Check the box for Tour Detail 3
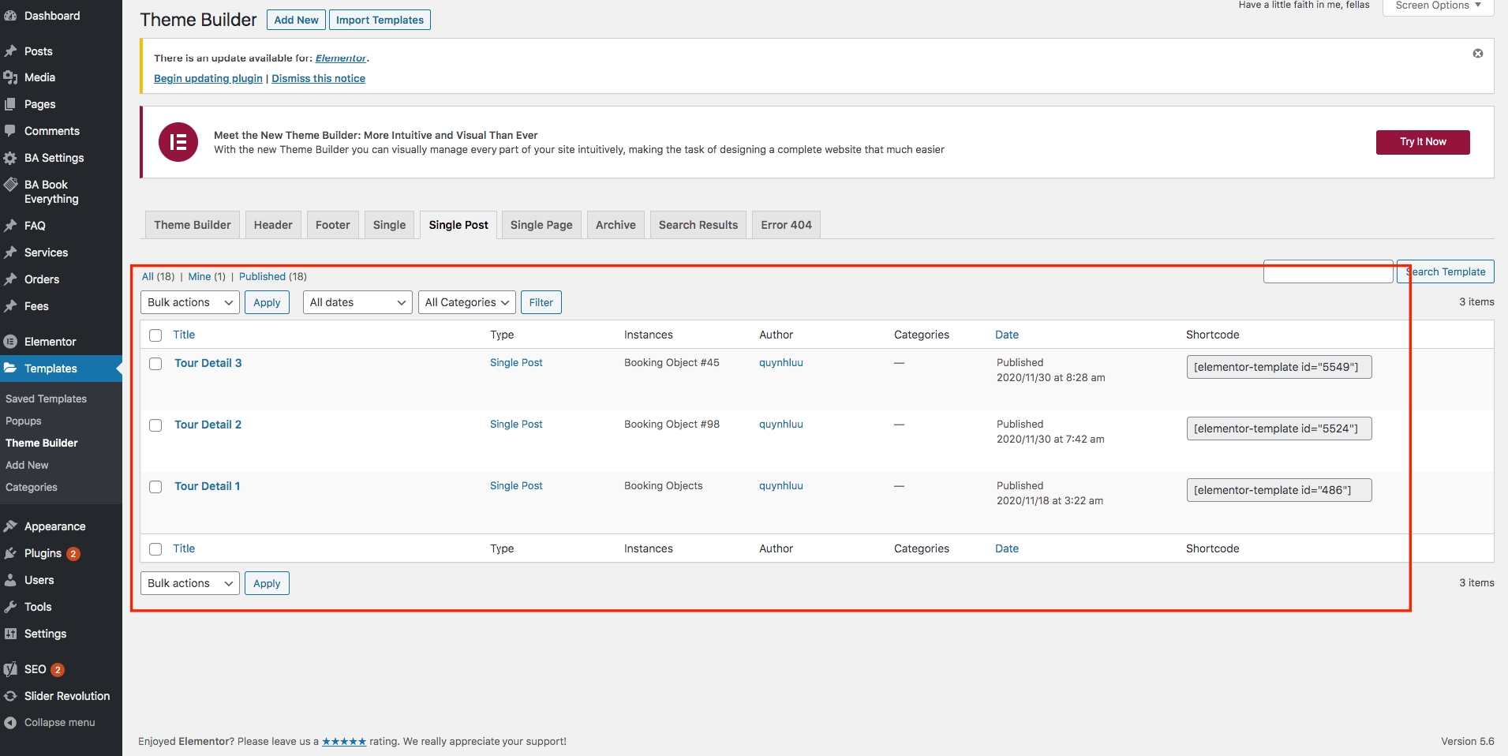1508x756 pixels. [155, 364]
